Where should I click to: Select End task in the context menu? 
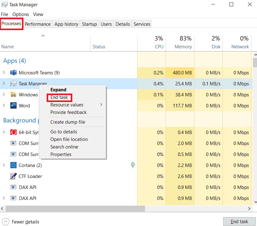[x=59, y=97]
